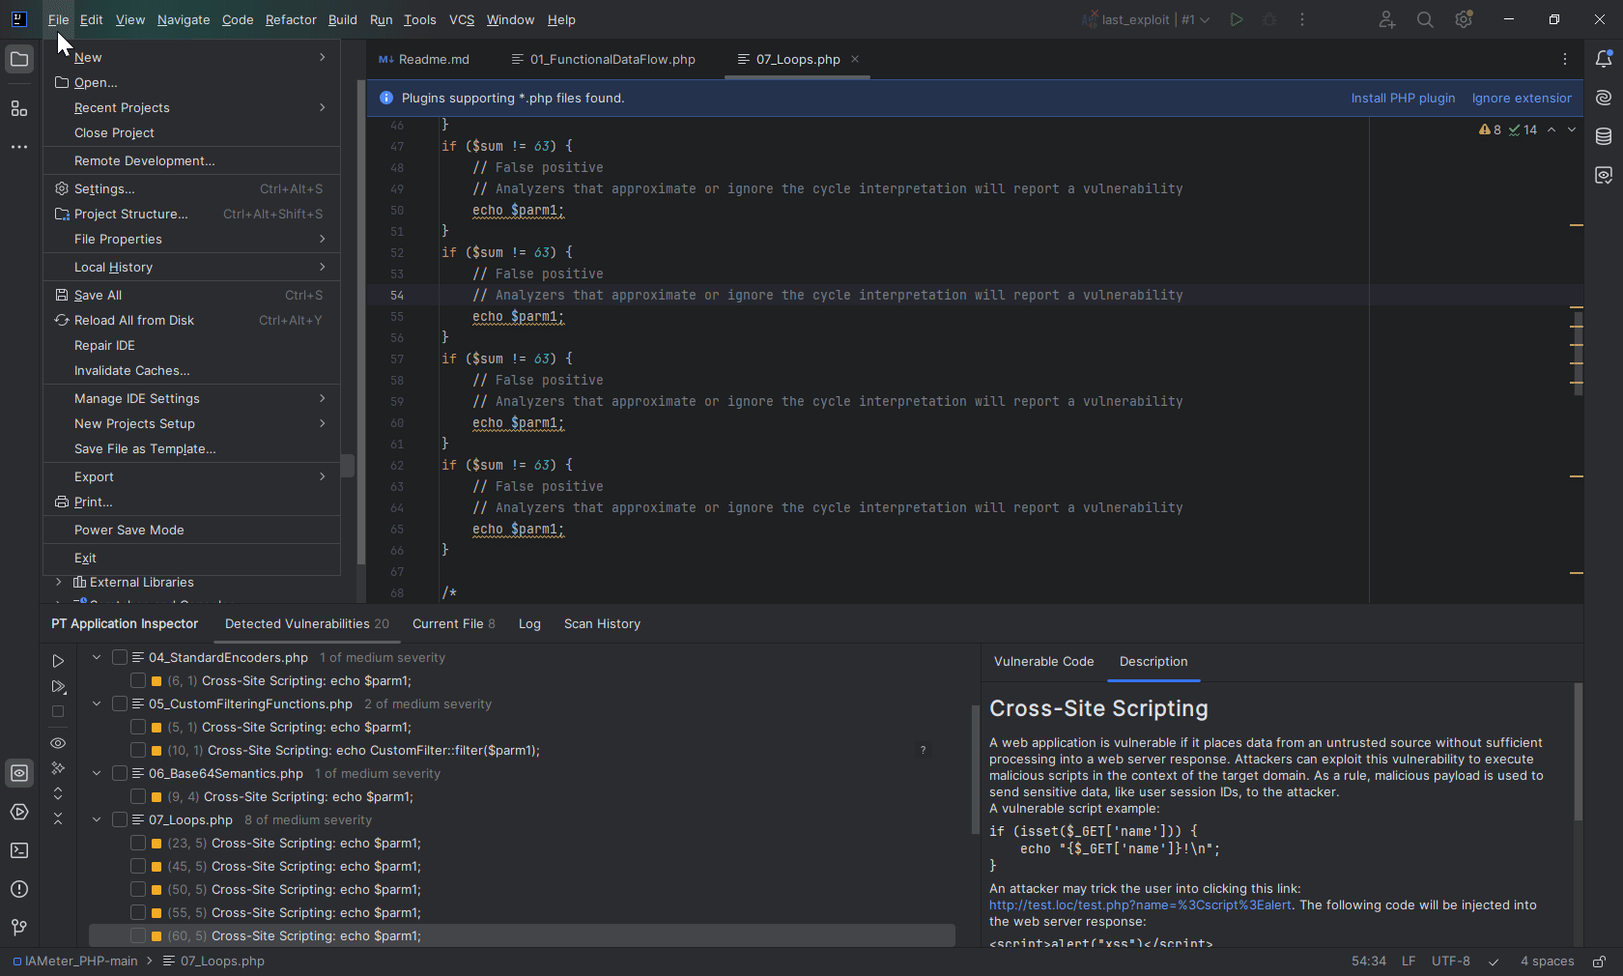This screenshot has height=976, width=1623.
Task: Open the Refactor menu
Action: pos(291,19)
